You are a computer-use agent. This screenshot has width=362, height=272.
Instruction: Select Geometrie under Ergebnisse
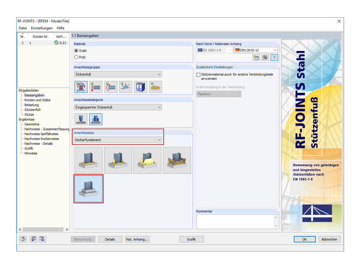coord(32,124)
